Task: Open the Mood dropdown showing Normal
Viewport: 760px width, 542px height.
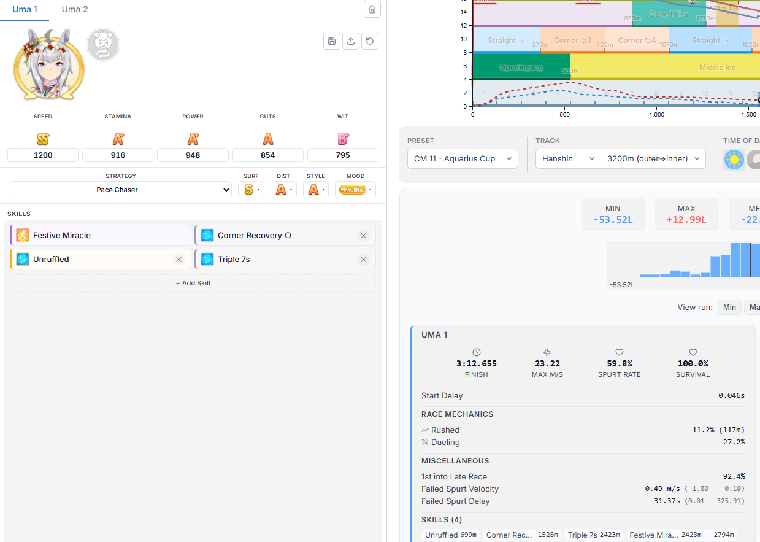Action: coord(355,190)
